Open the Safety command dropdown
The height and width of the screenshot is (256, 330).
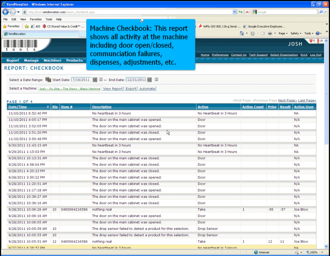[296, 33]
